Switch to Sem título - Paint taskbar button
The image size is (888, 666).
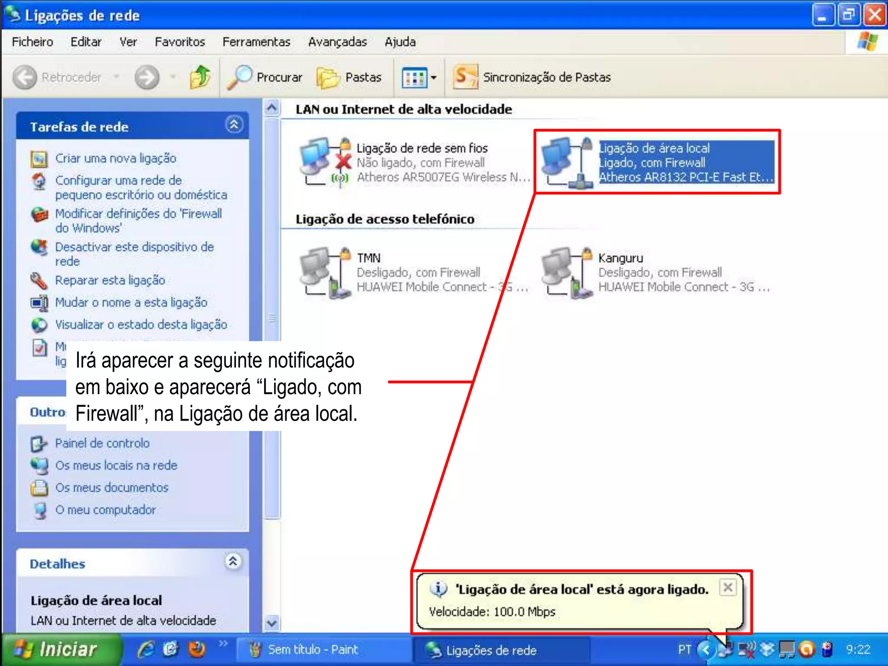click(323, 650)
